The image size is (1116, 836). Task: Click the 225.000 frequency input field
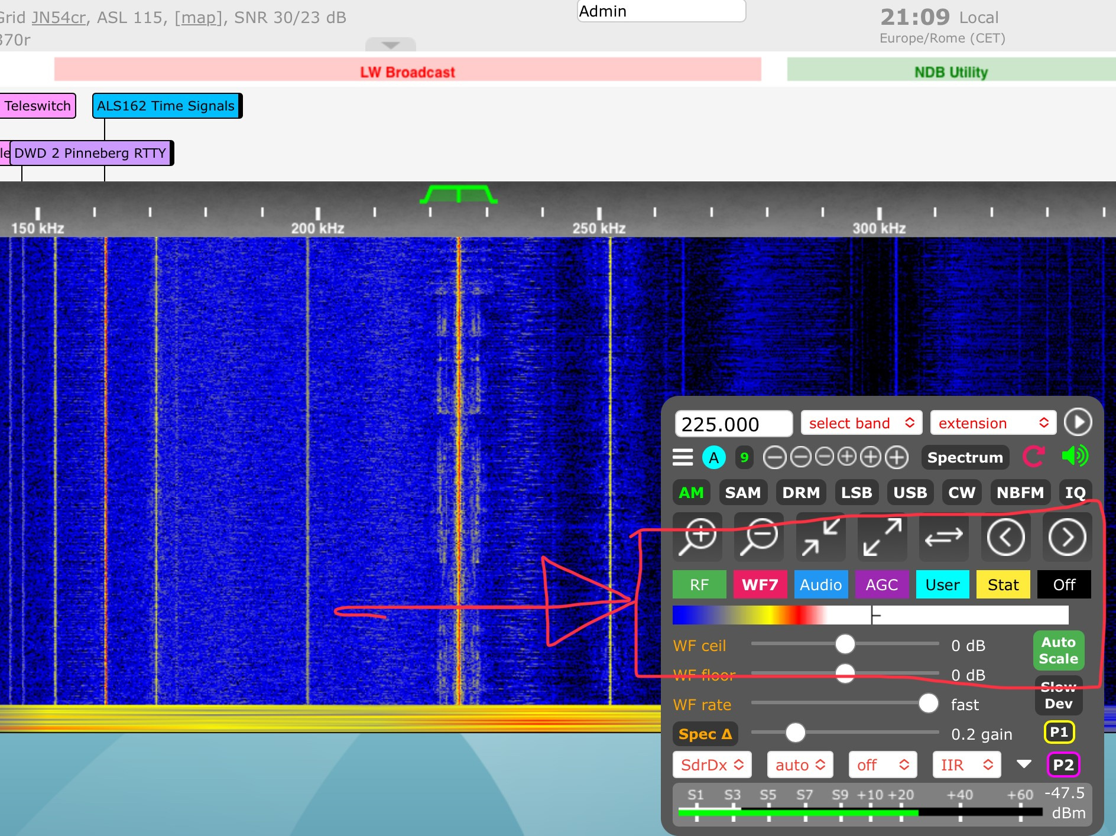point(733,424)
